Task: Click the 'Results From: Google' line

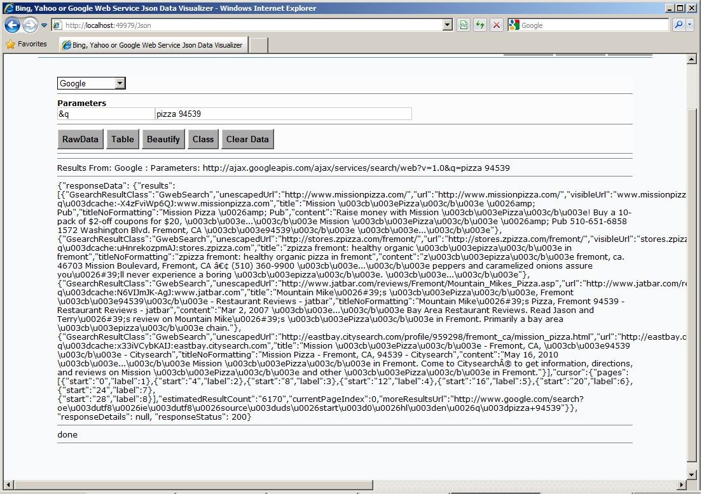Action: coord(284,168)
